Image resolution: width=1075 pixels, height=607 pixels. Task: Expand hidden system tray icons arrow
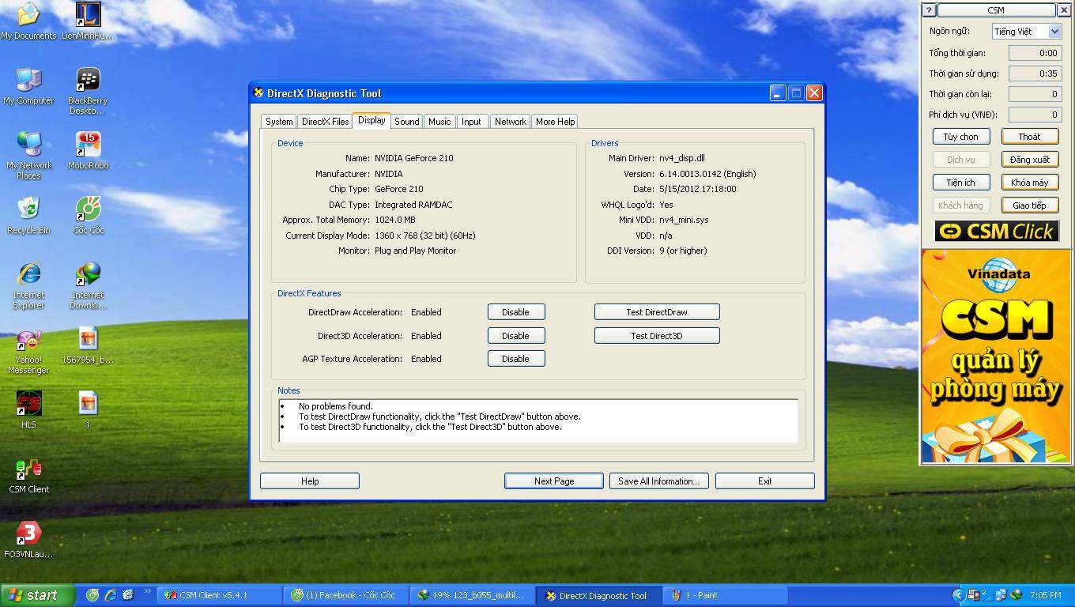(x=958, y=595)
